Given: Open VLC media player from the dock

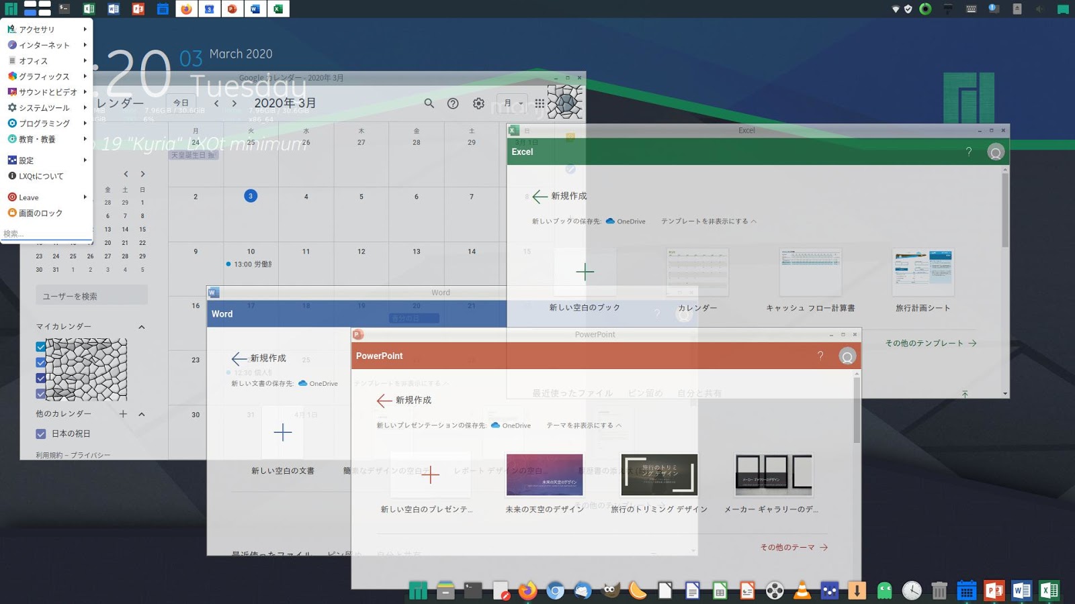Looking at the screenshot, I should tap(802, 590).
